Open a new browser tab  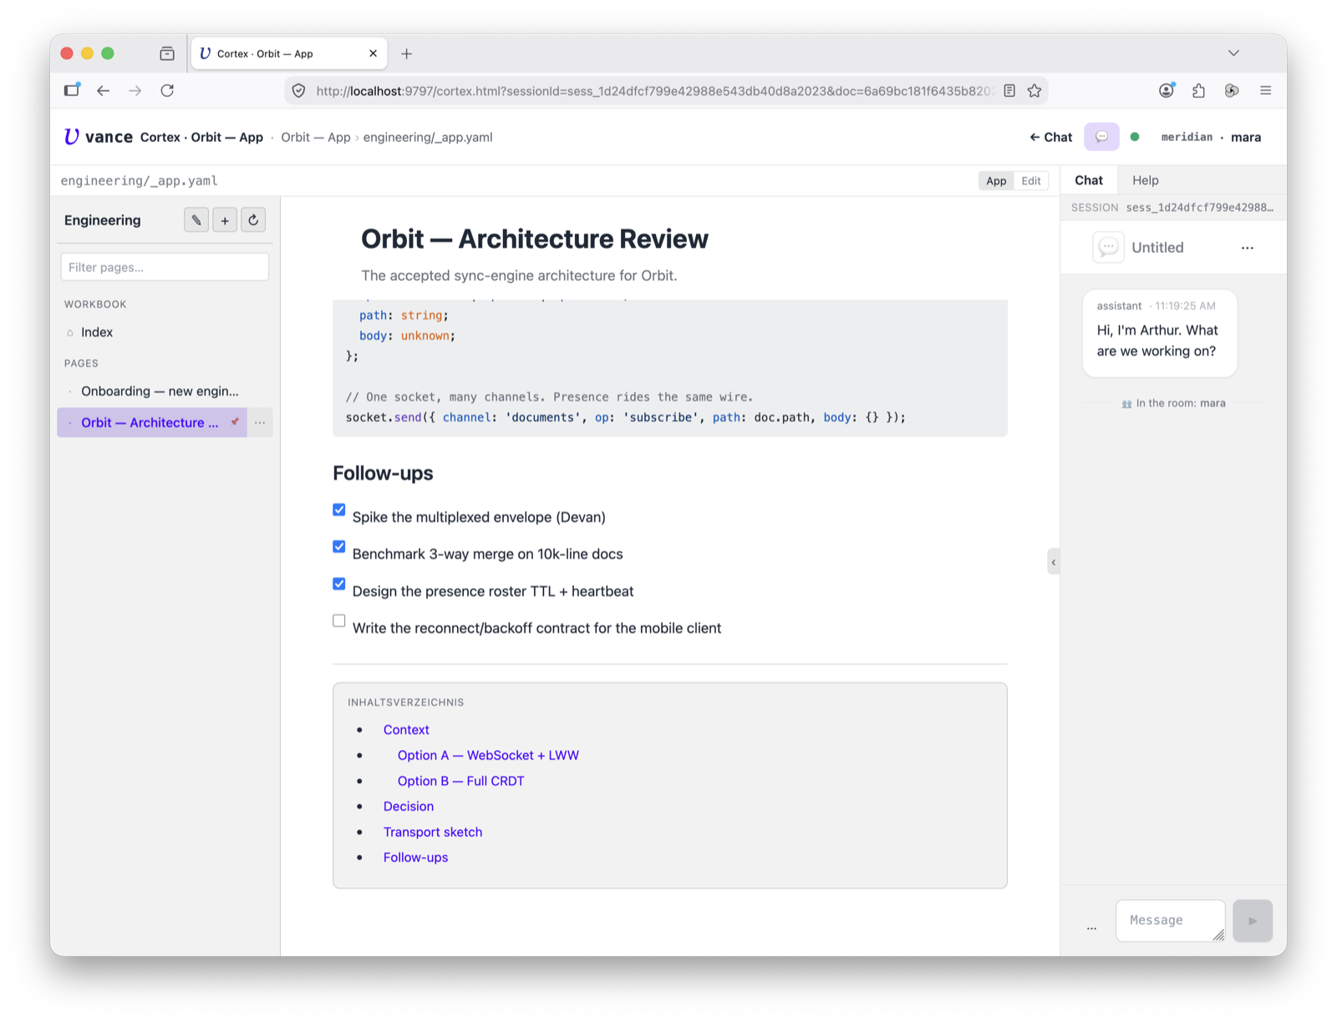tap(406, 53)
